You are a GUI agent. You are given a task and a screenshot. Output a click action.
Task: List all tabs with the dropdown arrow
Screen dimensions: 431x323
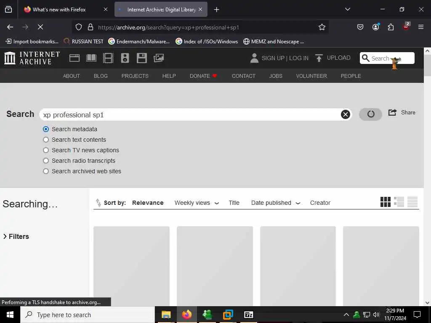tap(347, 9)
